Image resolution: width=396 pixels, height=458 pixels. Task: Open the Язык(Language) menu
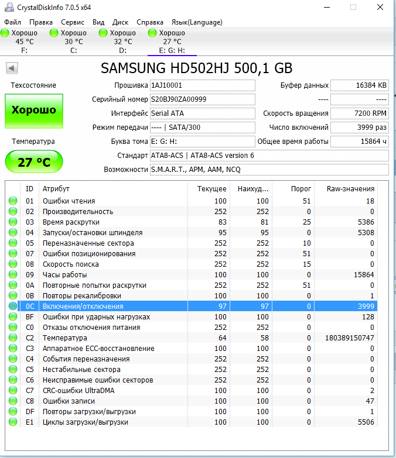tap(197, 22)
